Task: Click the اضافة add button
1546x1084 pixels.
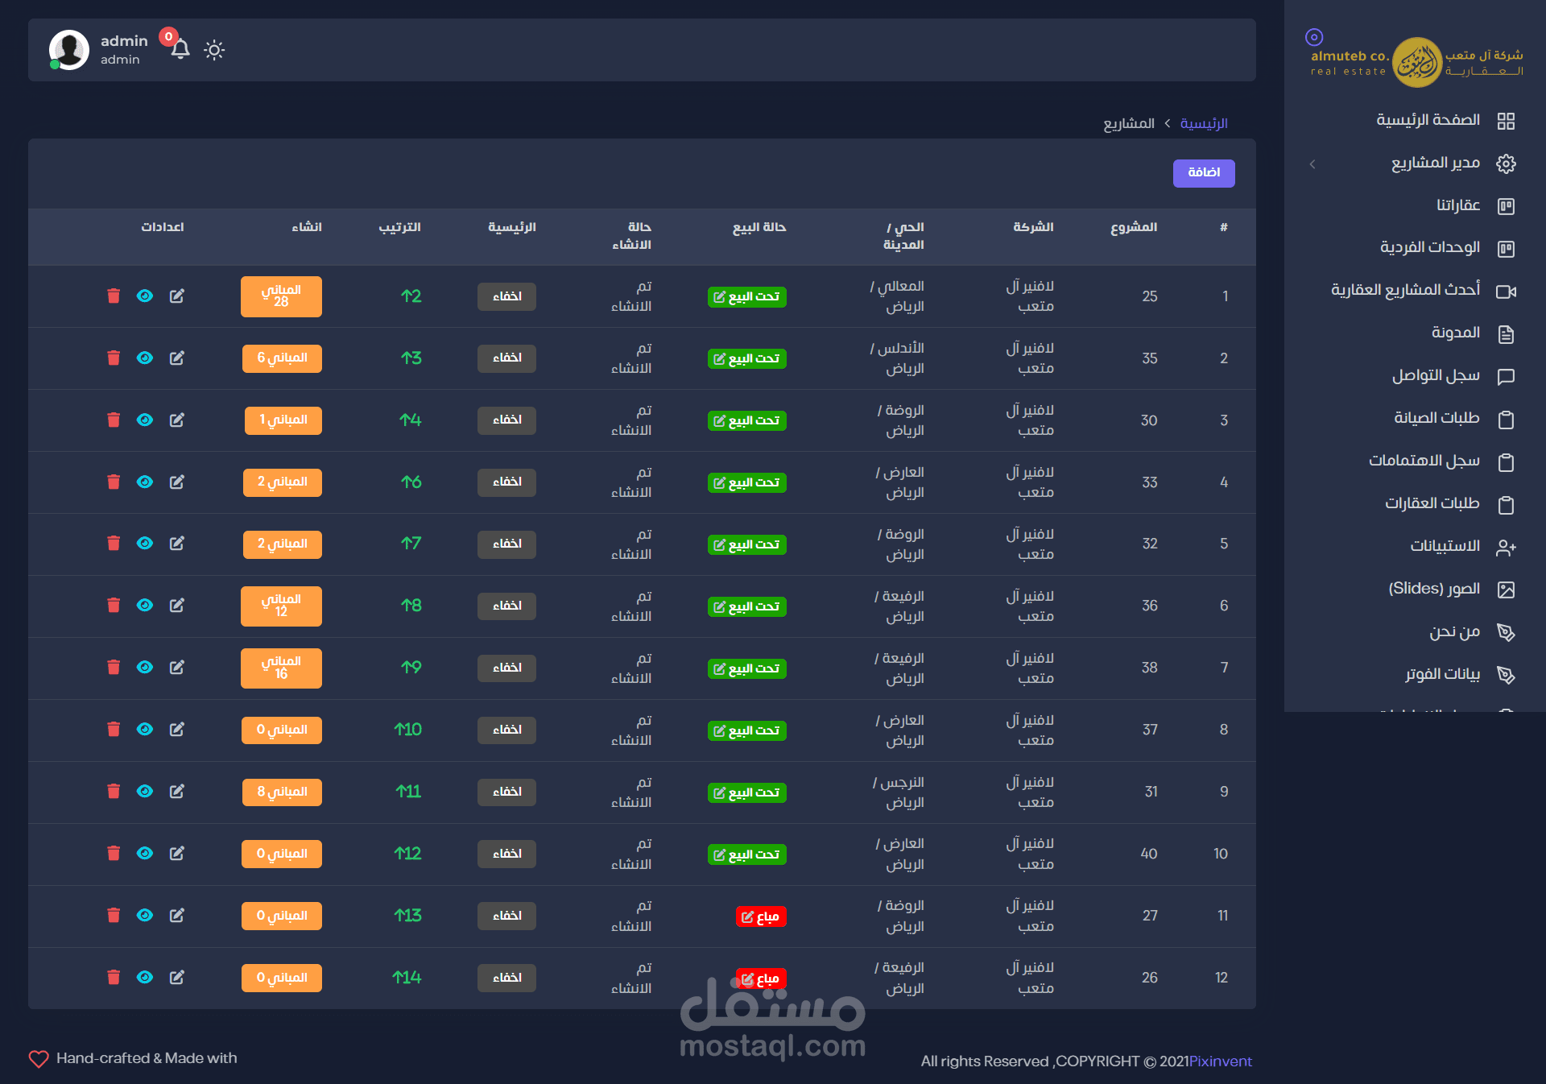Action: (1203, 173)
